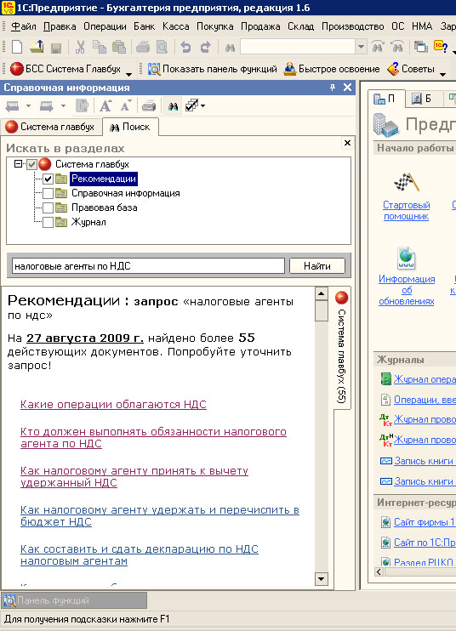Image resolution: width=456 pixels, height=631 pixels.
Task: Check the Правовая база checkbox
Action: pos(48,207)
